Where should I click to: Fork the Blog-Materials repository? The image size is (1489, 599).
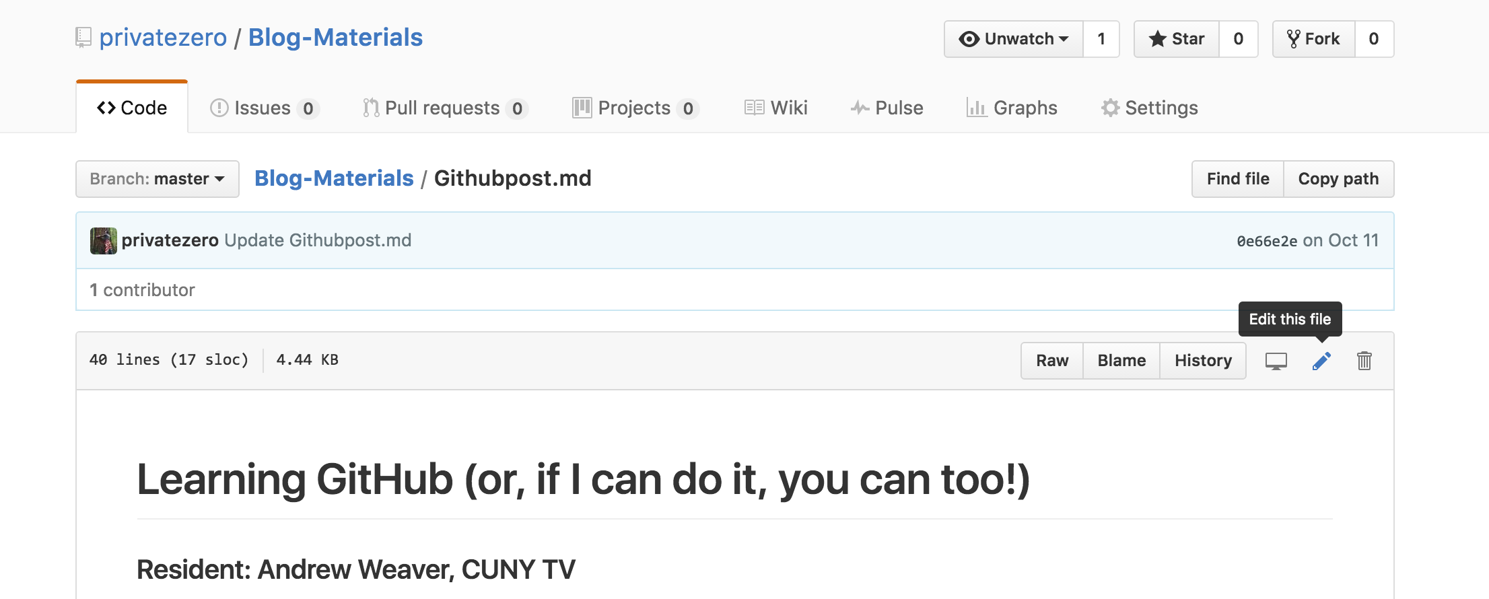click(1314, 39)
